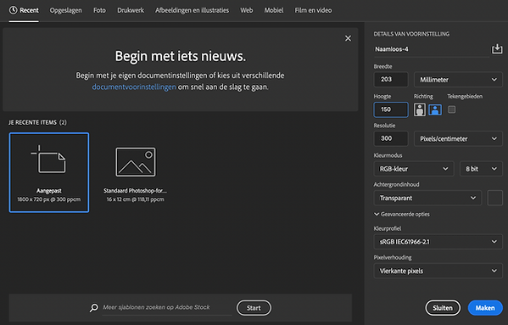Select landscape orientation icon
Screen dimensions: 508x325
[435, 109]
